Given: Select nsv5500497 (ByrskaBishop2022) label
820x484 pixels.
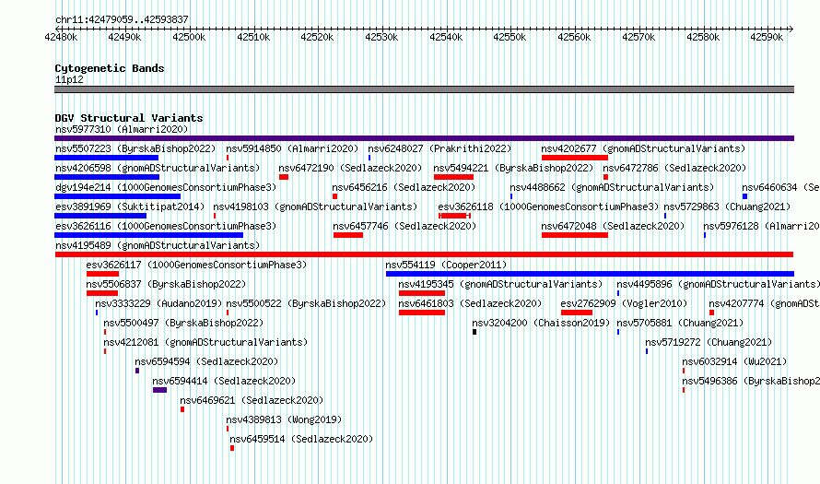Looking at the screenshot, I should click(x=183, y=323).
